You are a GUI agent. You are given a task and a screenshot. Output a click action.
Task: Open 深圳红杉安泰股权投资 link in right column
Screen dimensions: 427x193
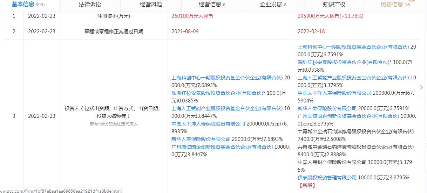coord(343,62)
